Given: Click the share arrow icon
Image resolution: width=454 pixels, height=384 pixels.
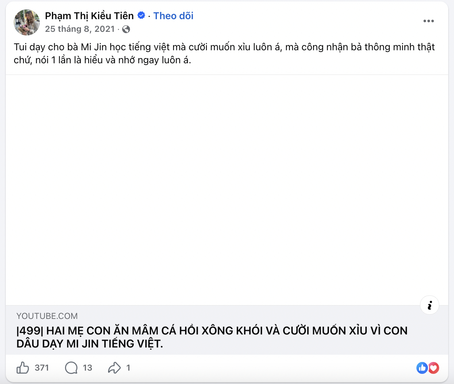Looking at the screenshot, I should click(x=114, y=368).
